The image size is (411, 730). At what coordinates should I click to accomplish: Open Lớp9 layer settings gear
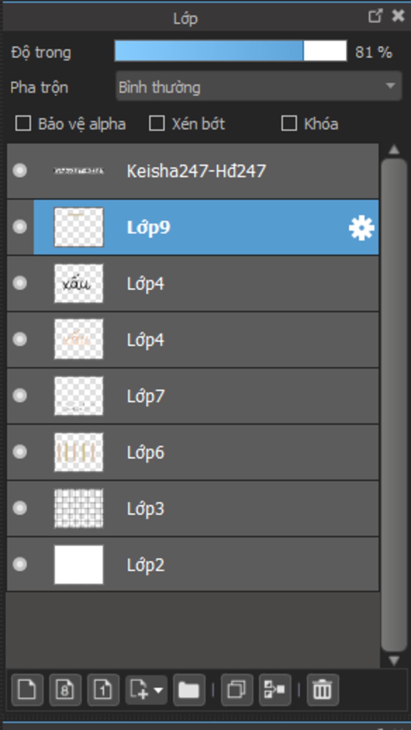tap(361, 227)
